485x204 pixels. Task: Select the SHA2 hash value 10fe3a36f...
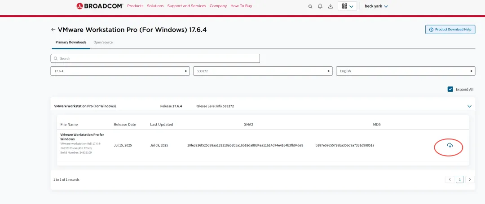pyautogui.click(x=245, y=145)
